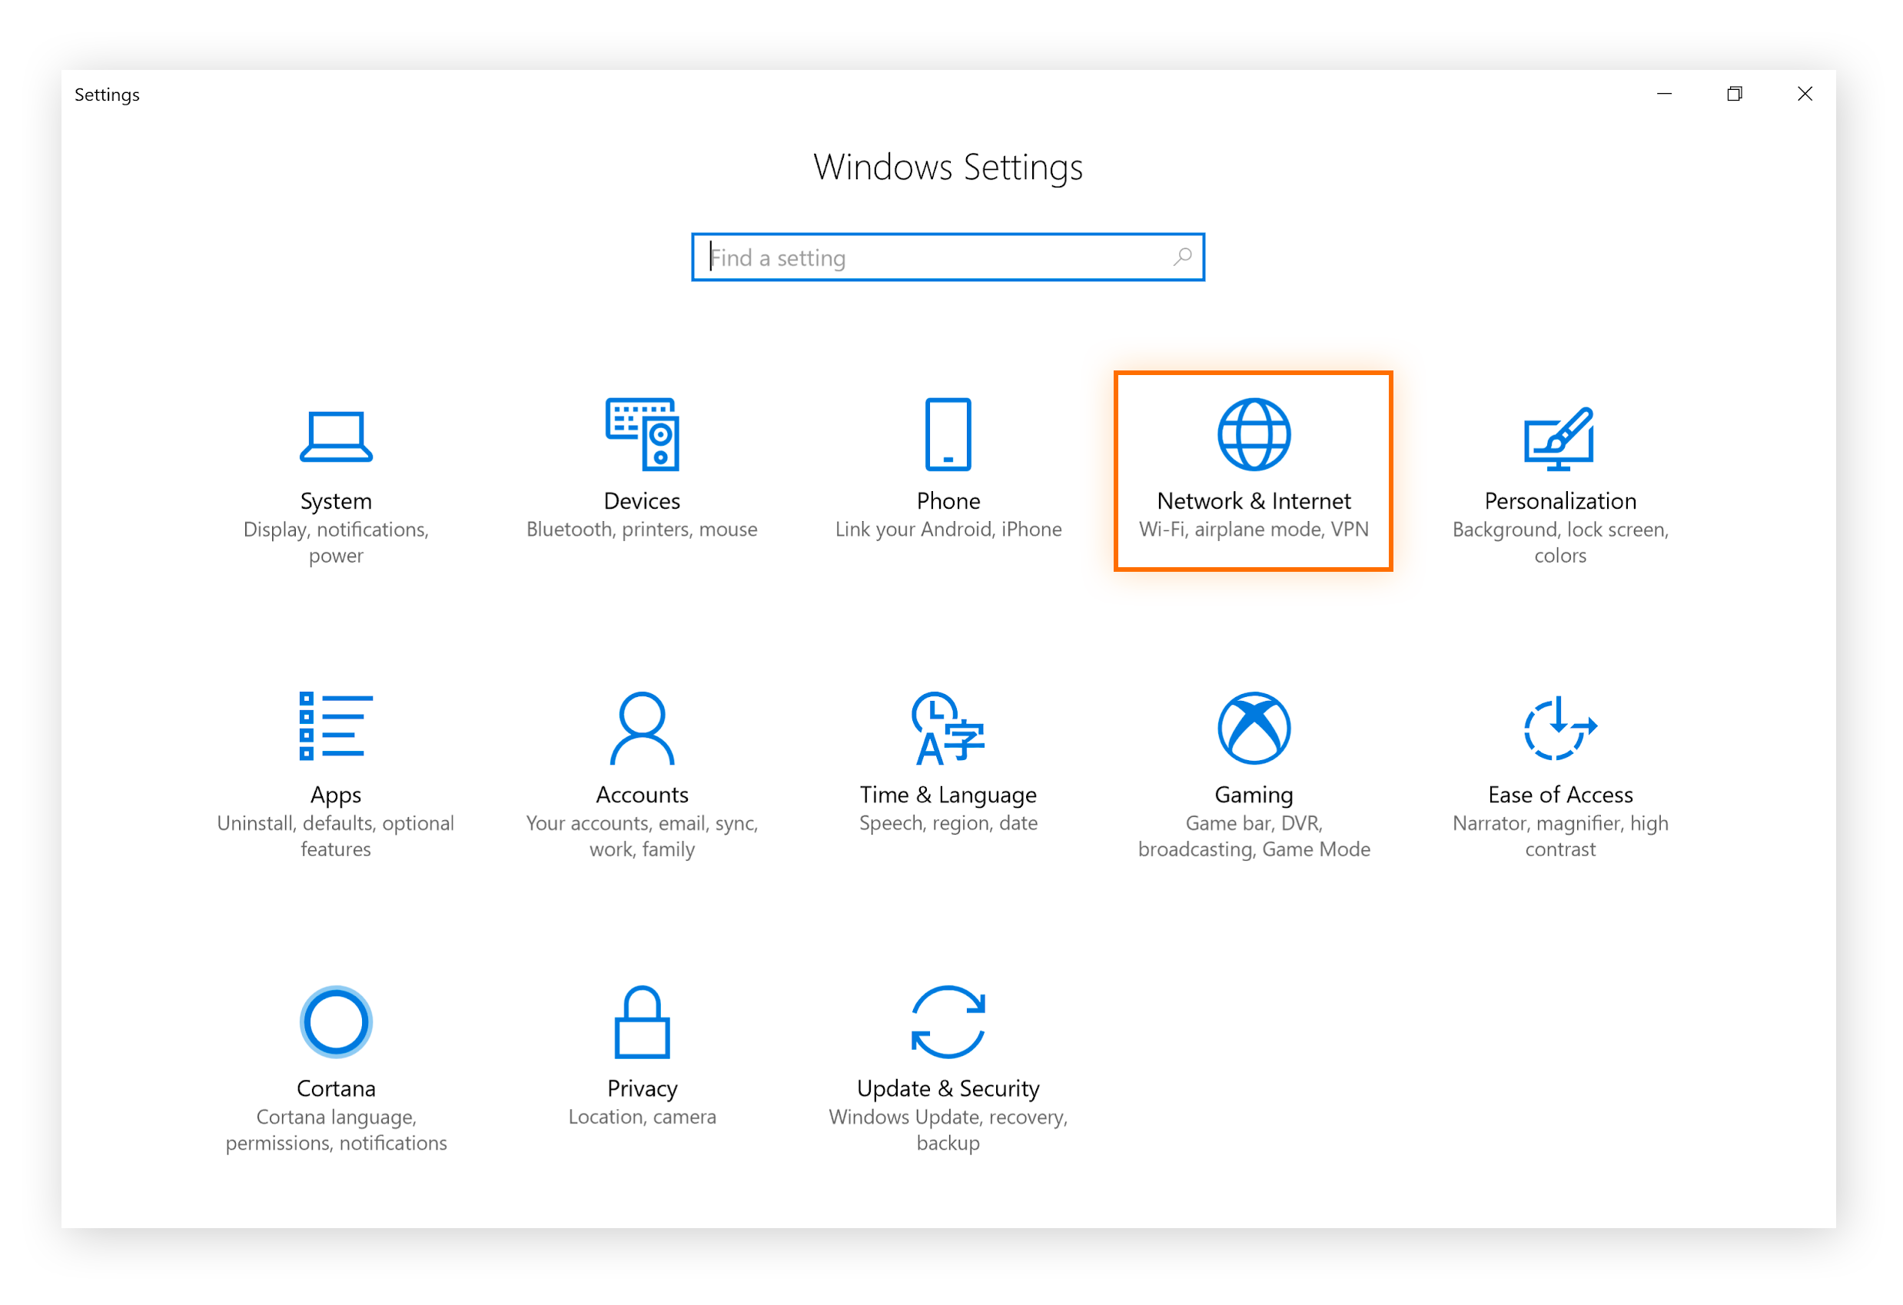Click the Personalization title label
The height and width of the screenshot is (1305, 1903).
pyautogui.click(x=1560, y=501)
